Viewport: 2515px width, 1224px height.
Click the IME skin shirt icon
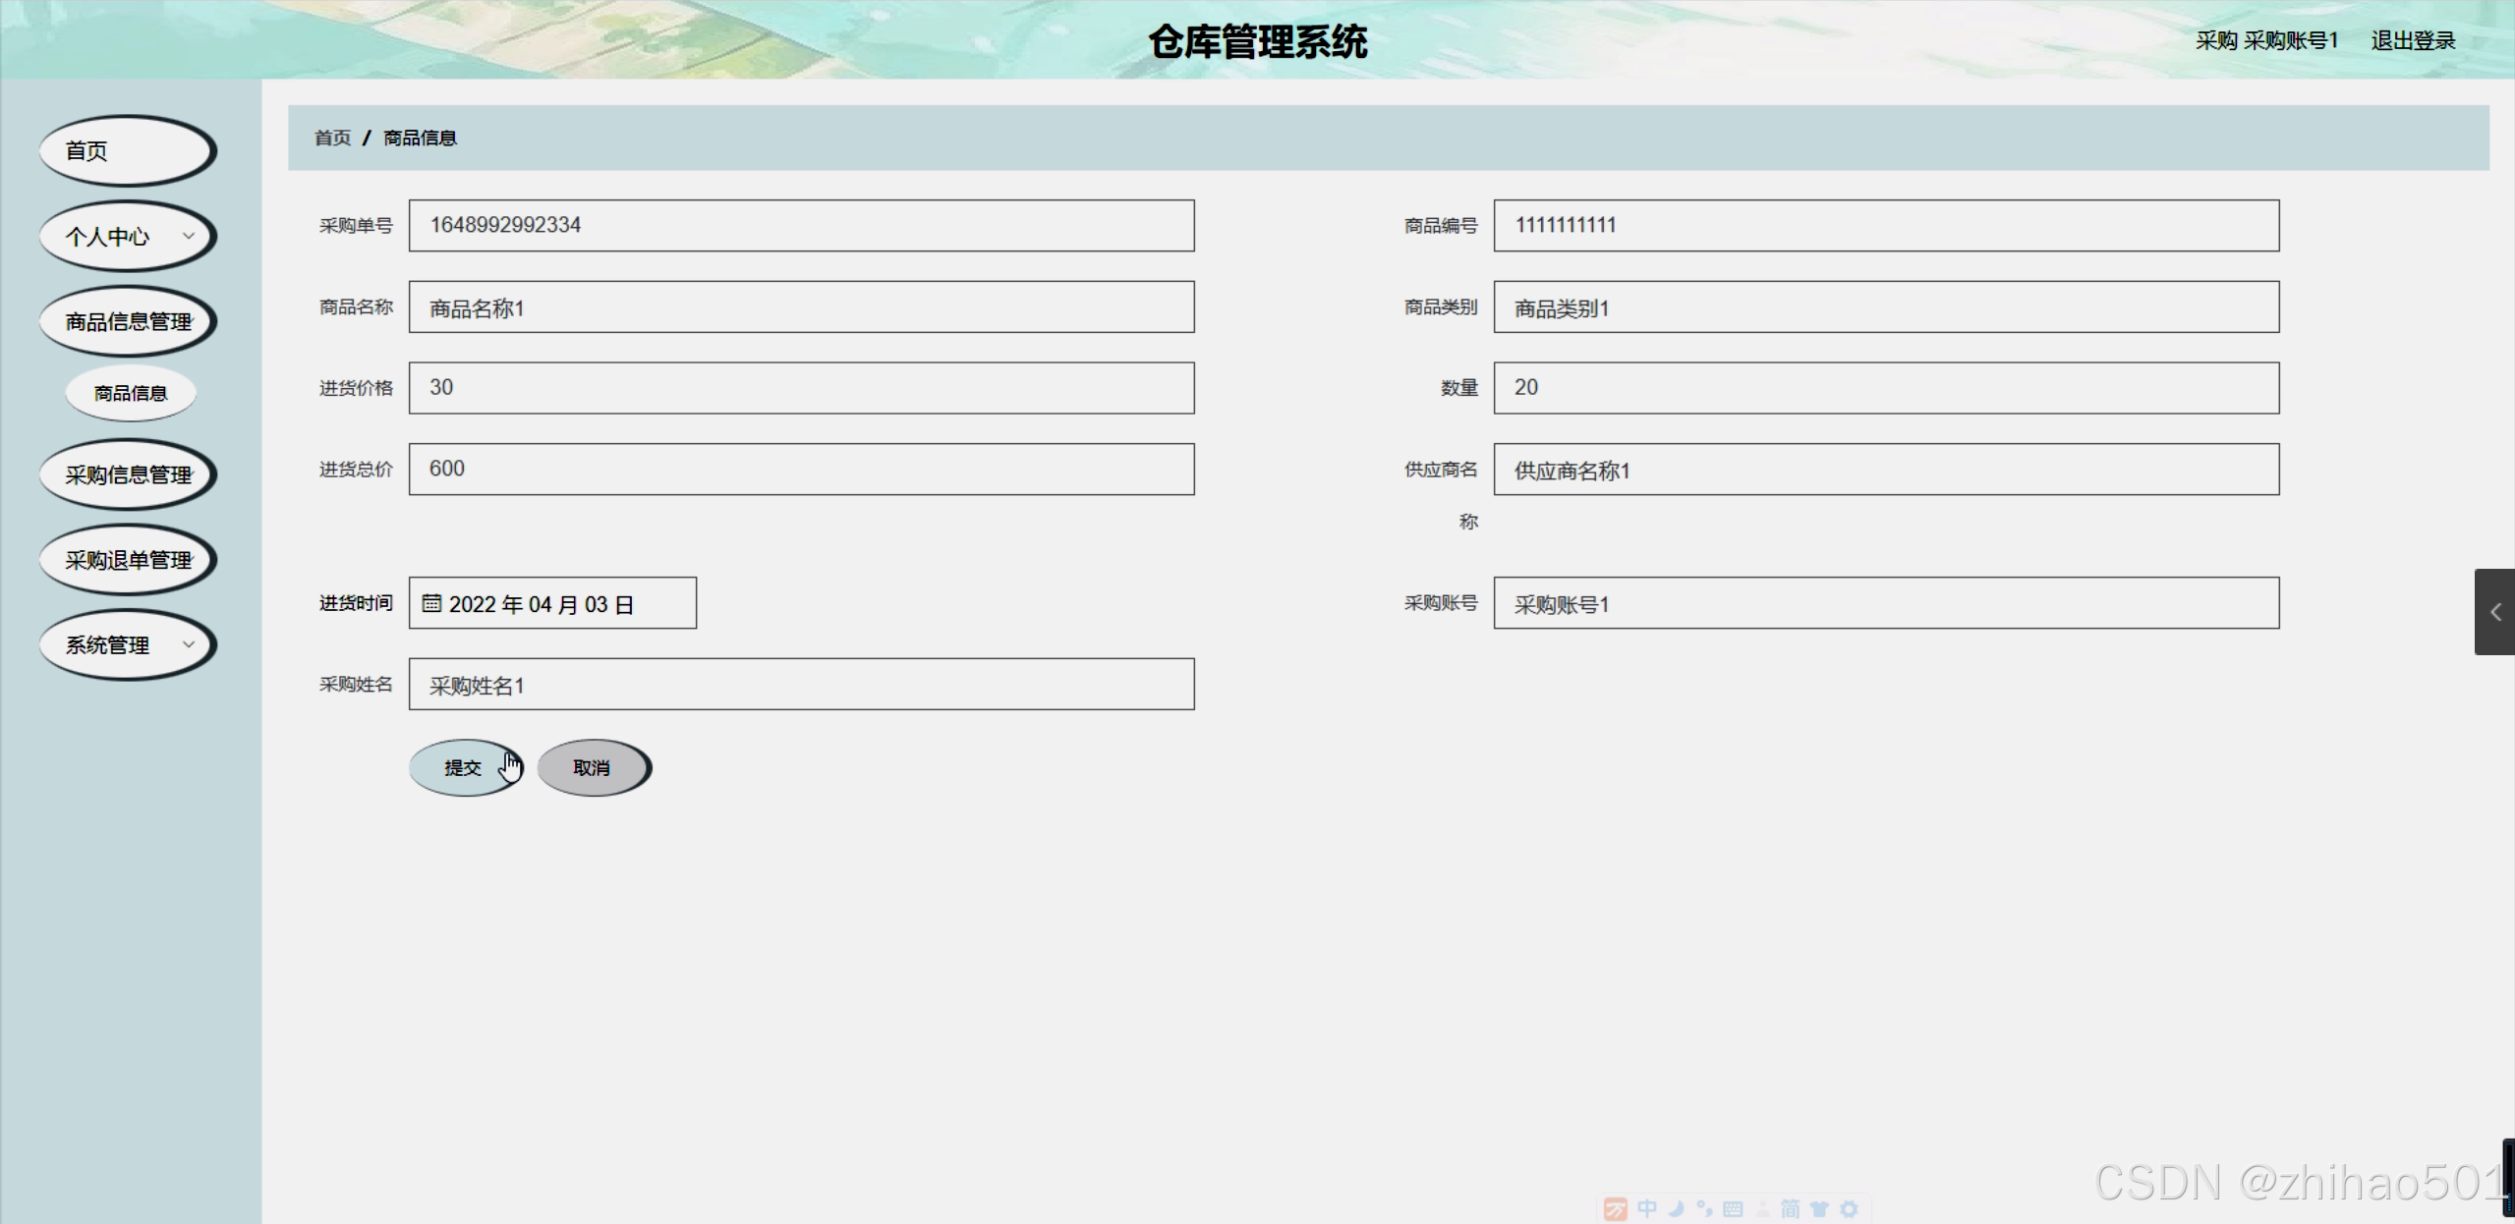[1819, 1209]
